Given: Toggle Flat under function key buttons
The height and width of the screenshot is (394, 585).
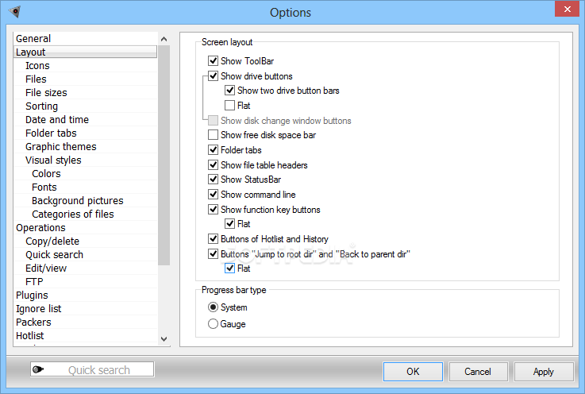Looking at the screenshot, I should [x=230, y=224].
